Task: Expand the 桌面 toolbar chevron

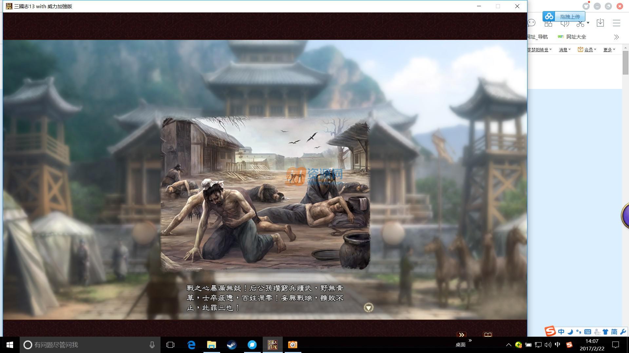Action: click(470, 341)
